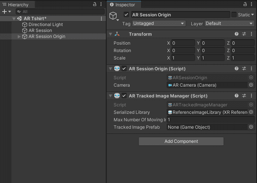Expand AR Session Origin in Hierarchy

(x=19, y=36)
